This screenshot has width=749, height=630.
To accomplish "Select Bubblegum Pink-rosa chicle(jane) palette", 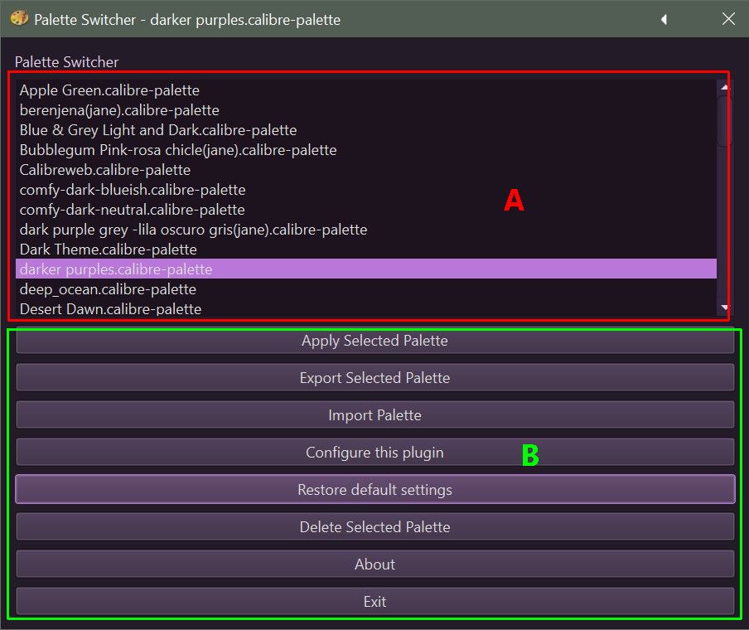I will [x=366, y=150].
